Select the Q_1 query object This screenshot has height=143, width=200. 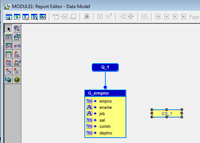tap(105, 67)
